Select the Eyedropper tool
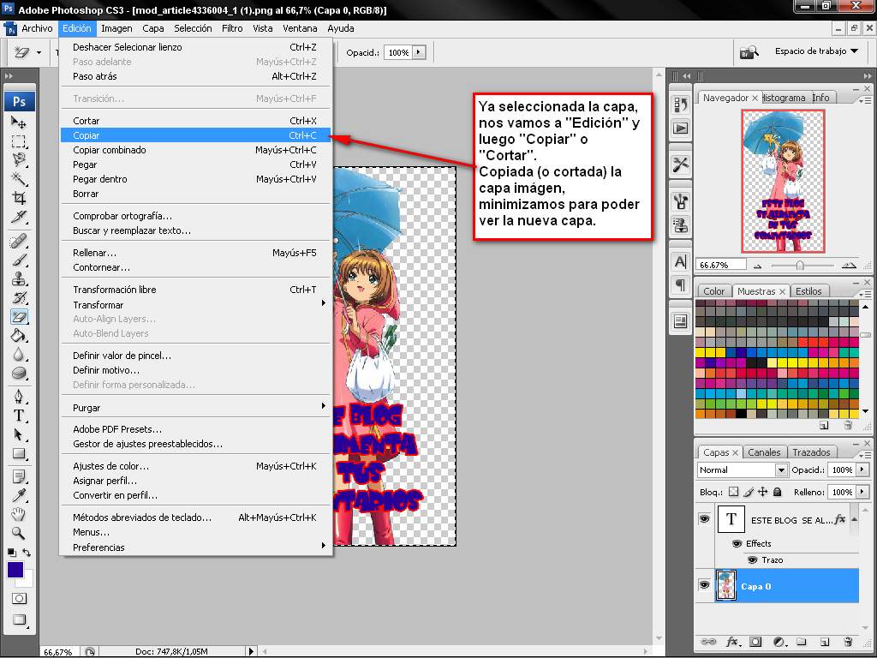The image size is (877, 658). point(19,496)
